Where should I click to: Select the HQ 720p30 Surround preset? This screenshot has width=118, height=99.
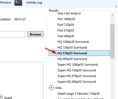coord(72,47)
